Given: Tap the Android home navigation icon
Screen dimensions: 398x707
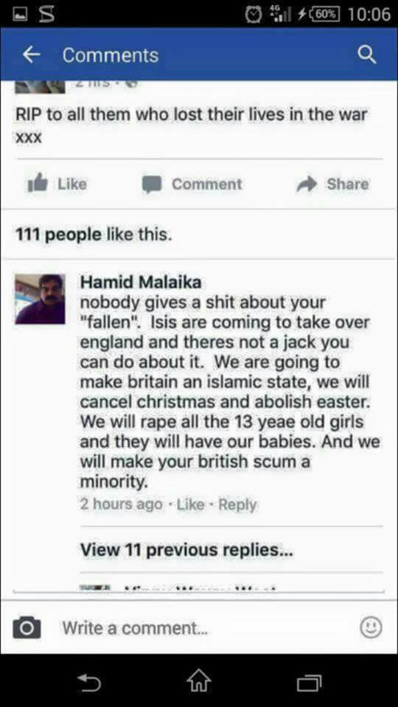Looking at the screenshot, I should point(199,681).
